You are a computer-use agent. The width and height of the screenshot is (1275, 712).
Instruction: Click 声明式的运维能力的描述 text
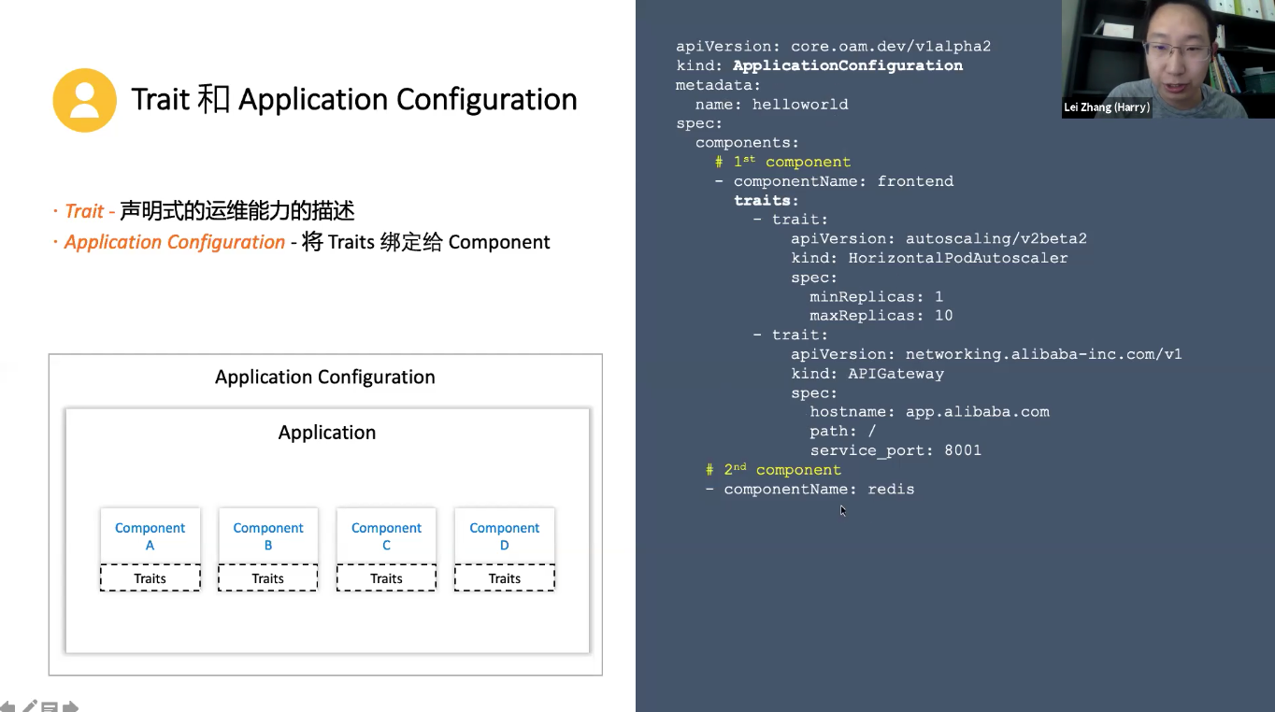tap(237, 211)
